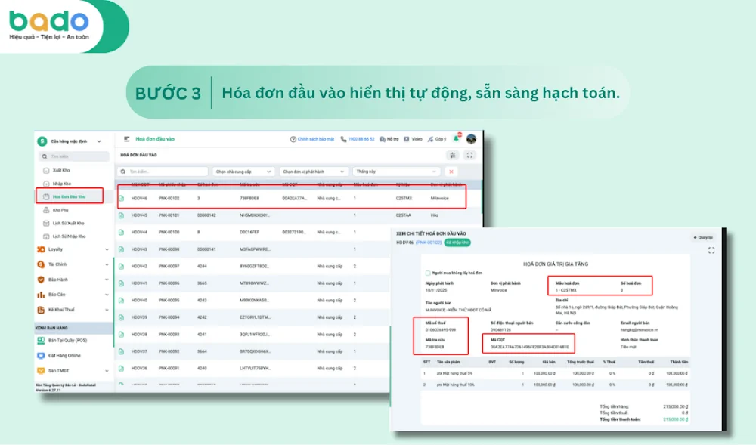Toggle the sidebar hamburger menu icon
Screen dimensions: 756x445
click(127, 139)
